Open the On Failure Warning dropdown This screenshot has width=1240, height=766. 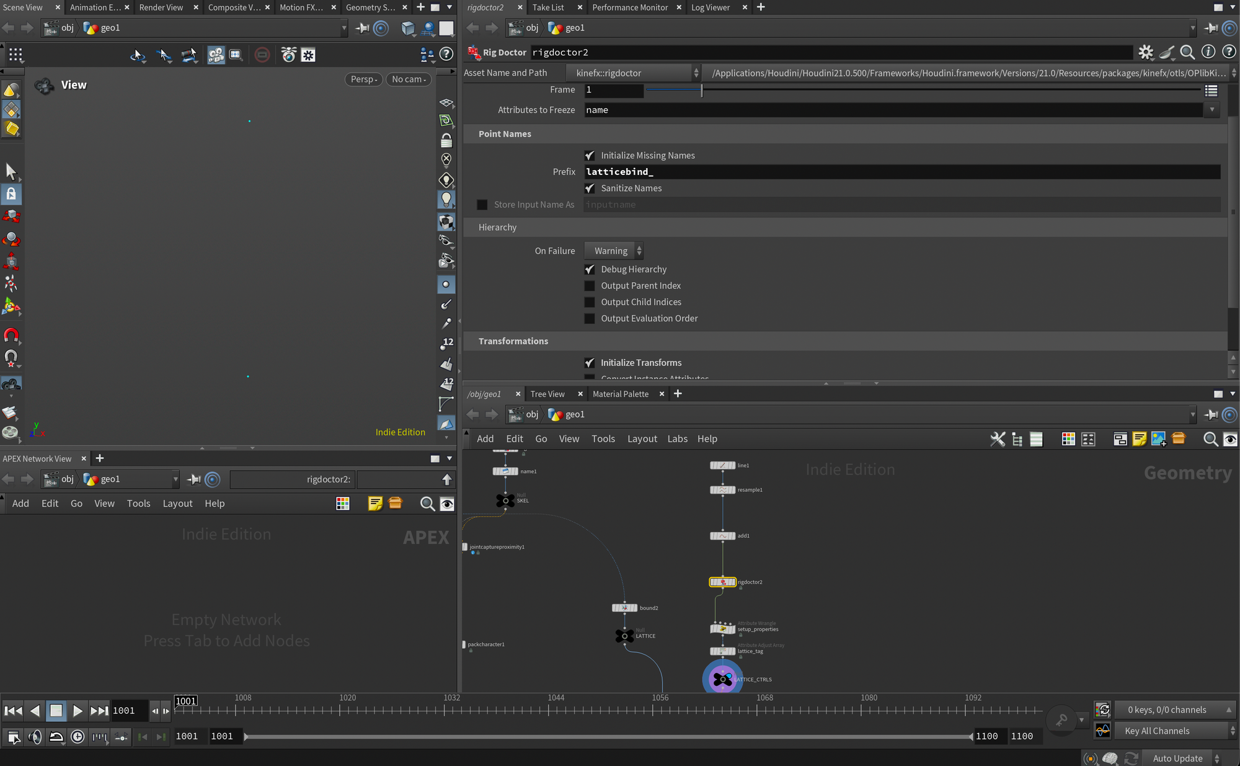click(614, 251)
